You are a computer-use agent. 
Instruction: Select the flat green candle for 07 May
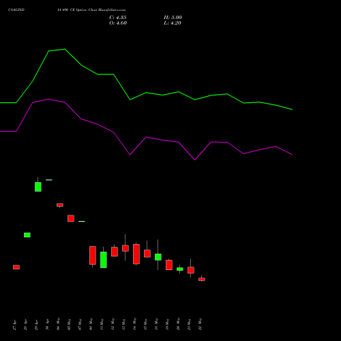(x=82, y=221)
